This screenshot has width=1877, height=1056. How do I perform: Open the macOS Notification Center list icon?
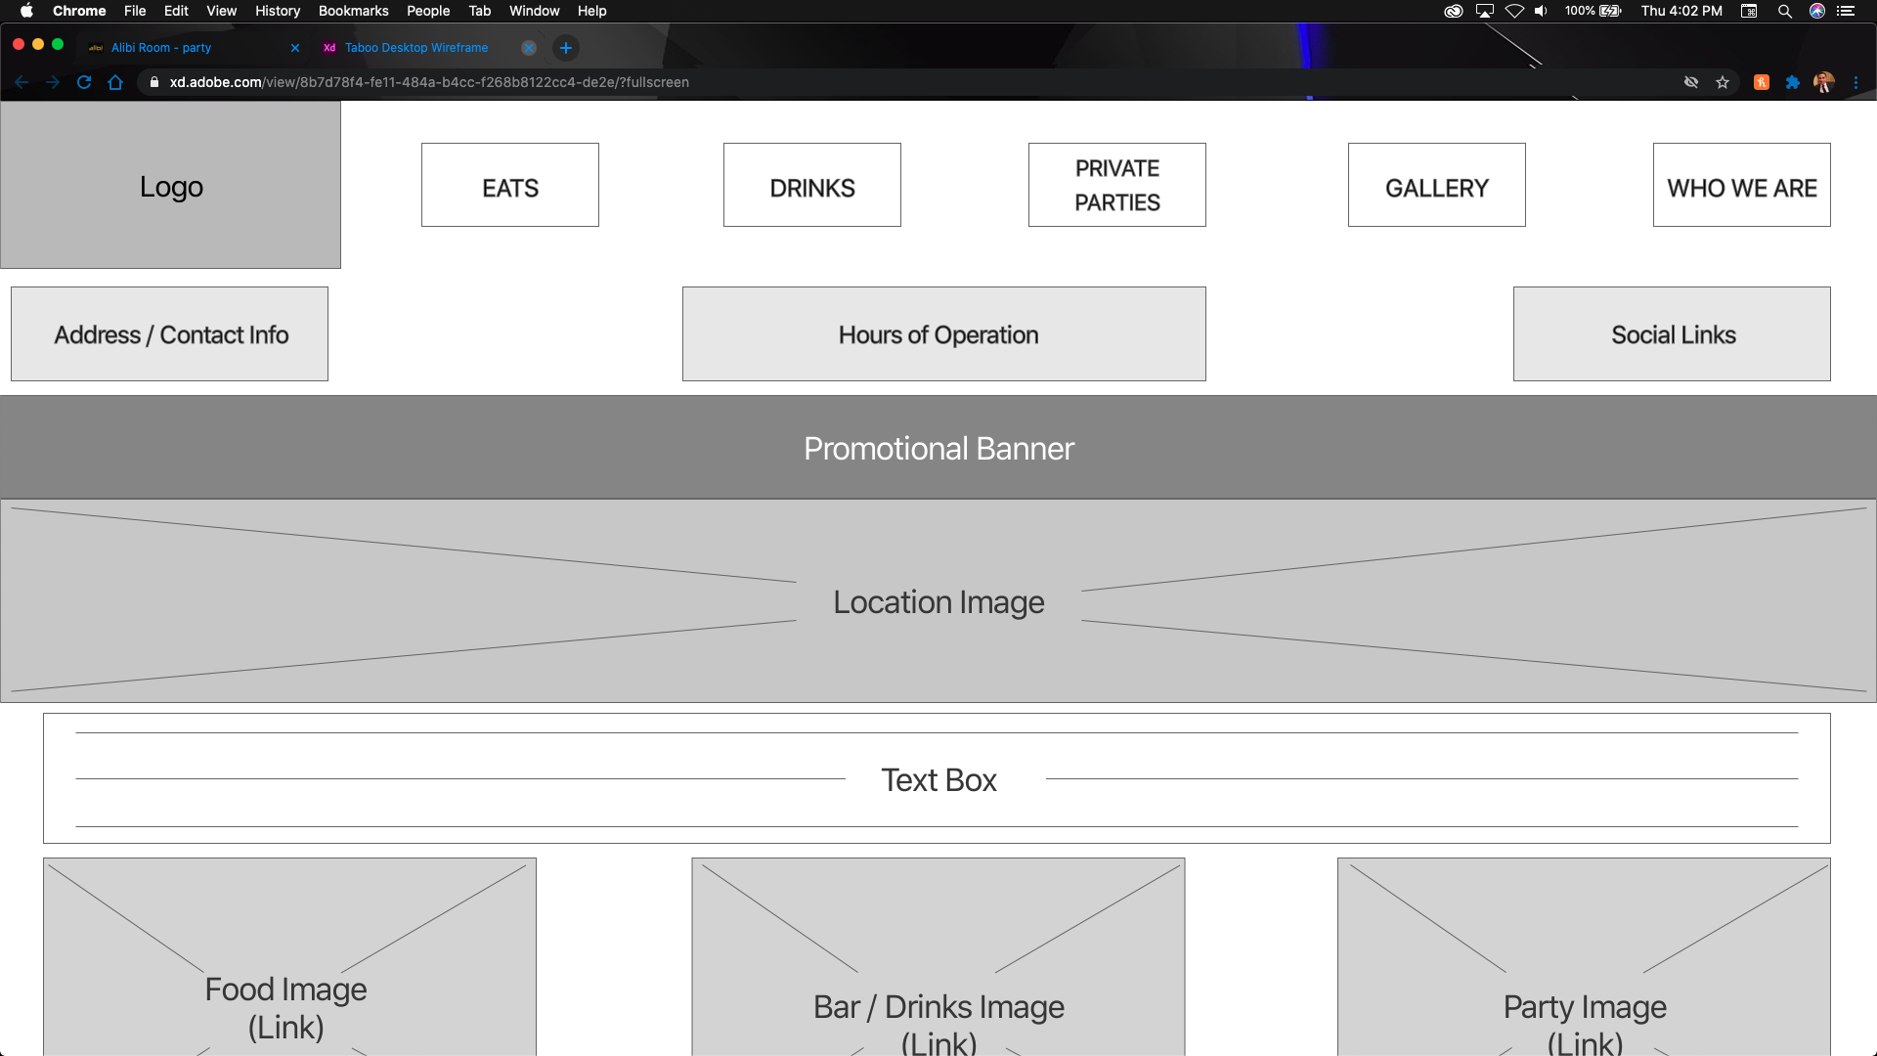[1846, 11]
